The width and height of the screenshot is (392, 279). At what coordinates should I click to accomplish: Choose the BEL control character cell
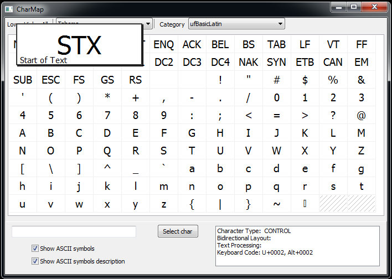coord(220,45)
